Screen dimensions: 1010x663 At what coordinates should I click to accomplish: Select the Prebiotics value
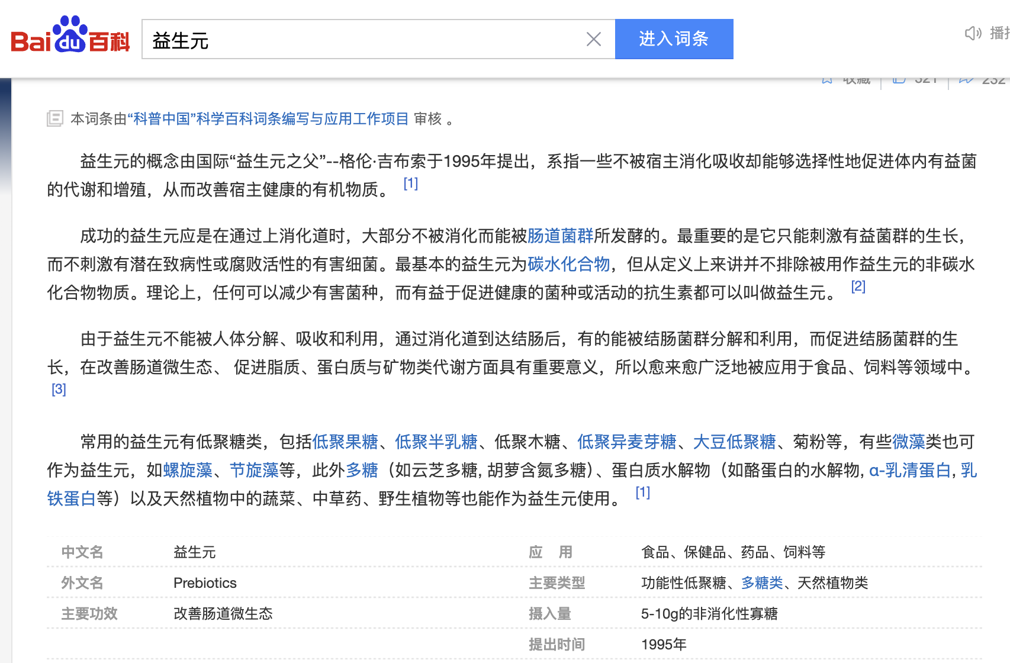pos(205,583)
